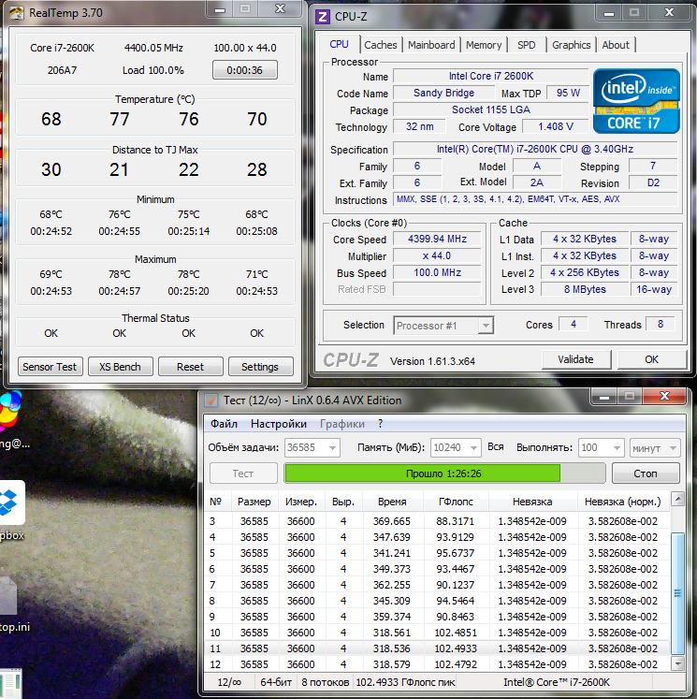Click the 102.4933 ГФлопс пик status entry
697x699 pixels.
coord(405,682)
